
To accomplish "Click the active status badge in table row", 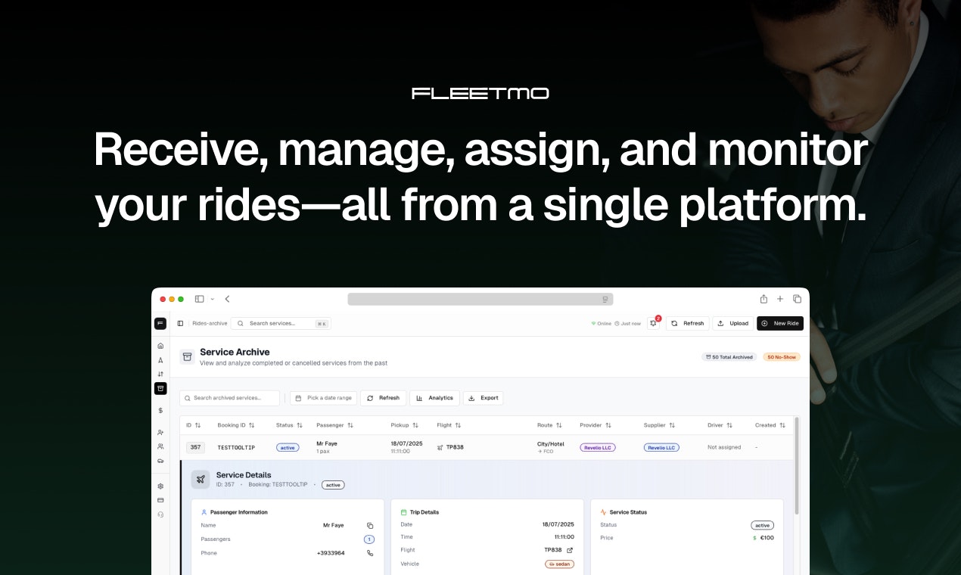I will pyautogui.click(x=288, y=447).
